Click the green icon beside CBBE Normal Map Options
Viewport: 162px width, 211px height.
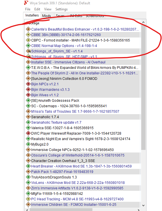pos(28,46)
